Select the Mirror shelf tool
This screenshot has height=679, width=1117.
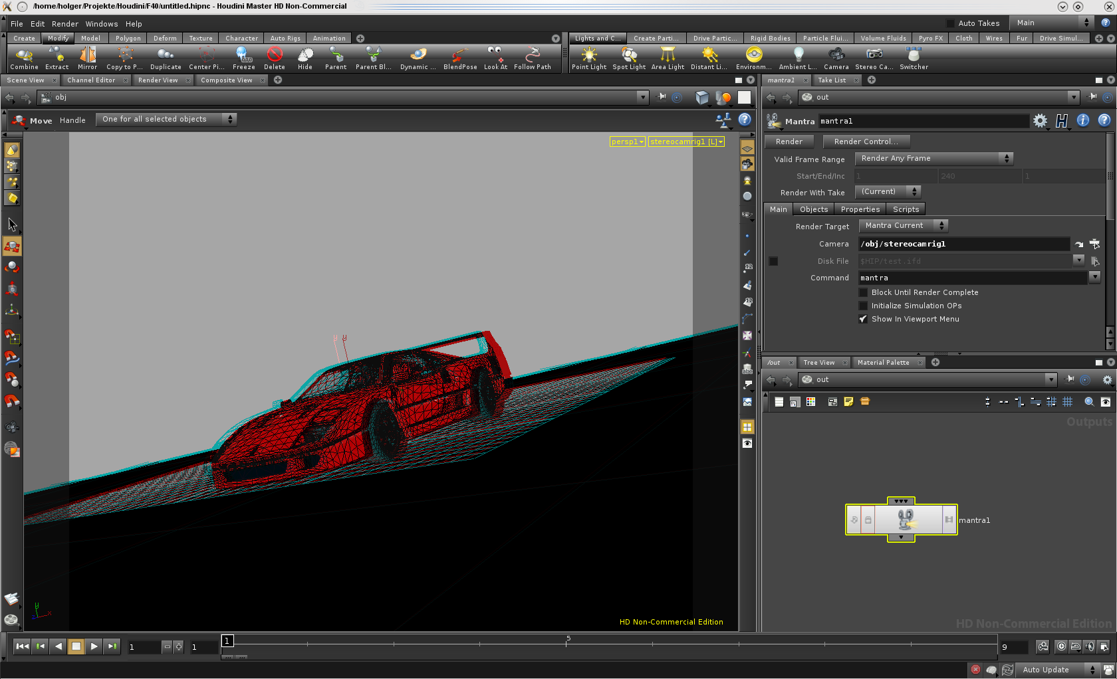[x=87, y=58]
